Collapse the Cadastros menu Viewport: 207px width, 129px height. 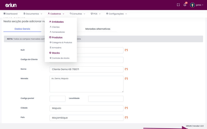[56, 14]
